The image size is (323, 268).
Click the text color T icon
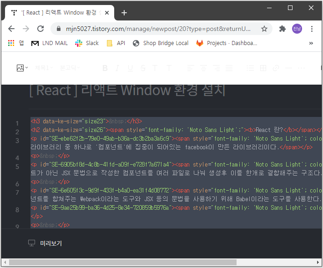click(x=155, y=68)
